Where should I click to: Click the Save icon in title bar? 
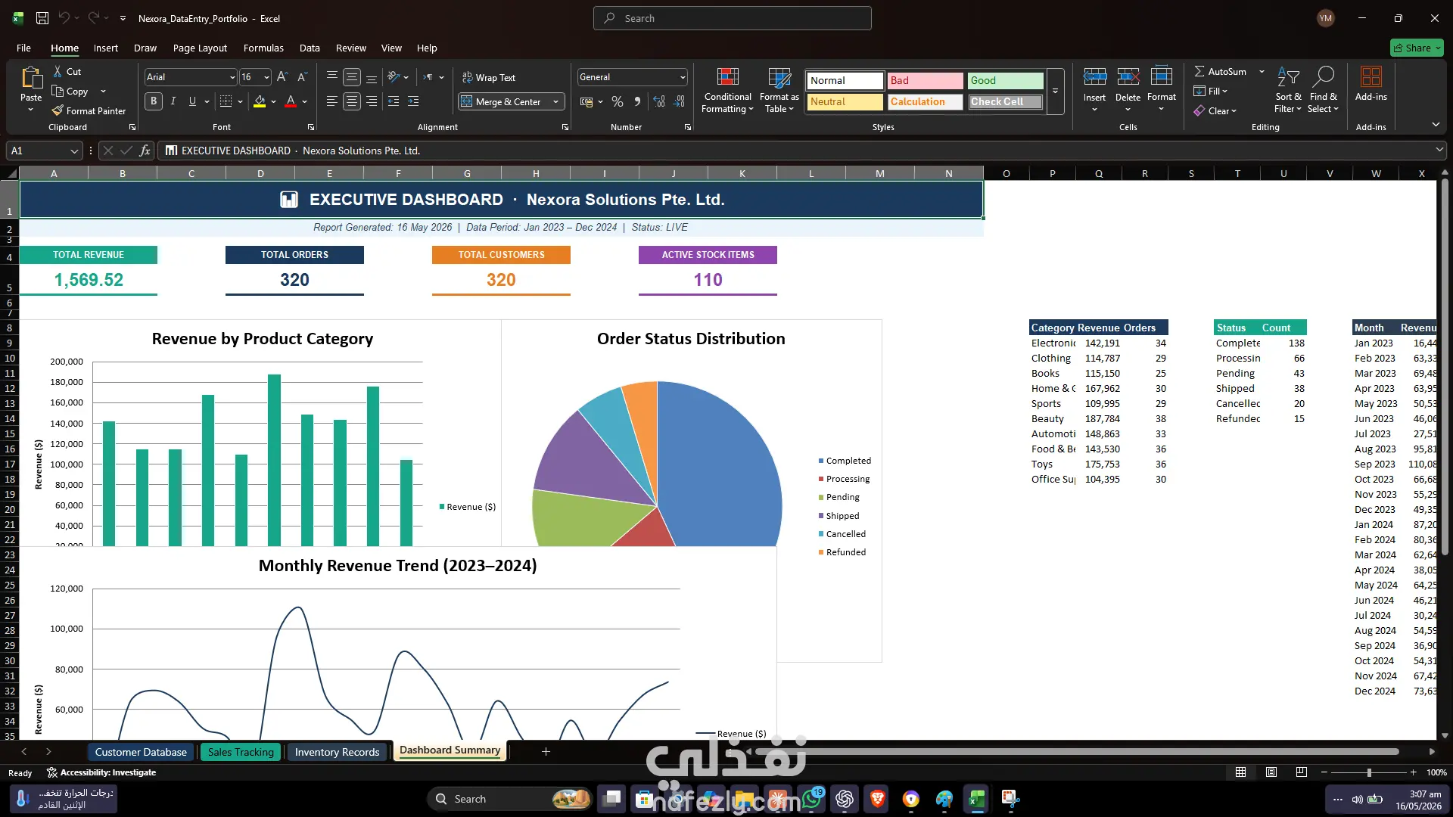coord(42,18)
